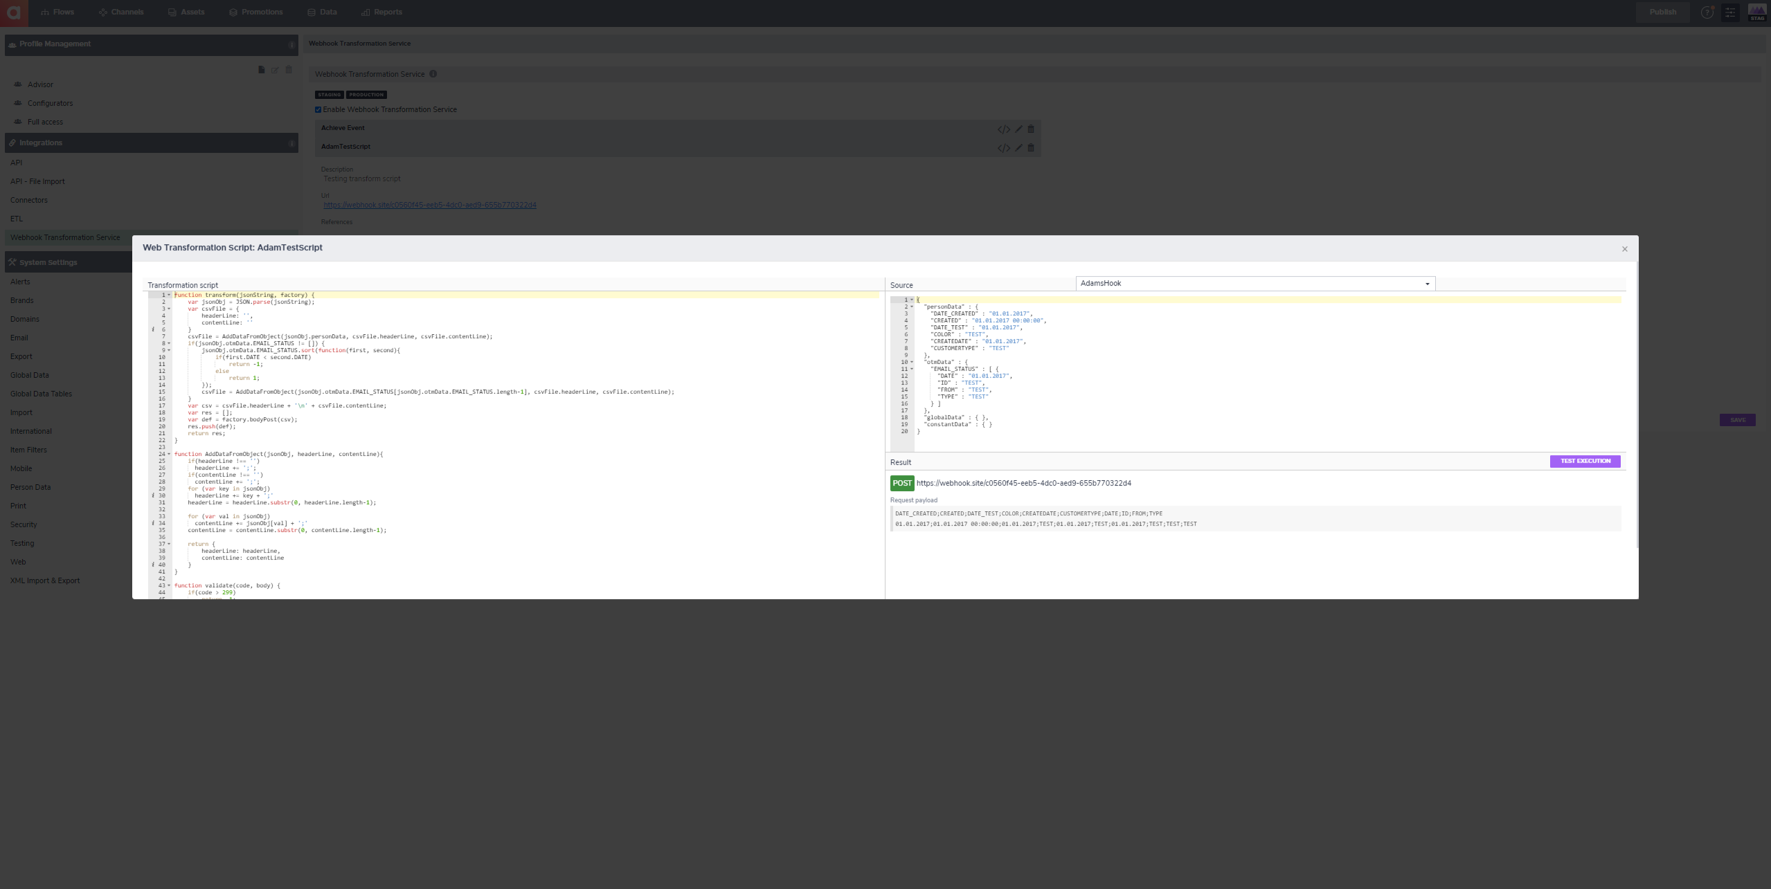Open Connectors in sidebar
This screenshot has height=889, width=1771.
(29, 200)
